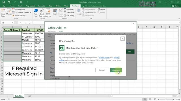Screen dimensions: 181x101
Task: Open the Visual Basic editor
Action: [x=3, y=13]
